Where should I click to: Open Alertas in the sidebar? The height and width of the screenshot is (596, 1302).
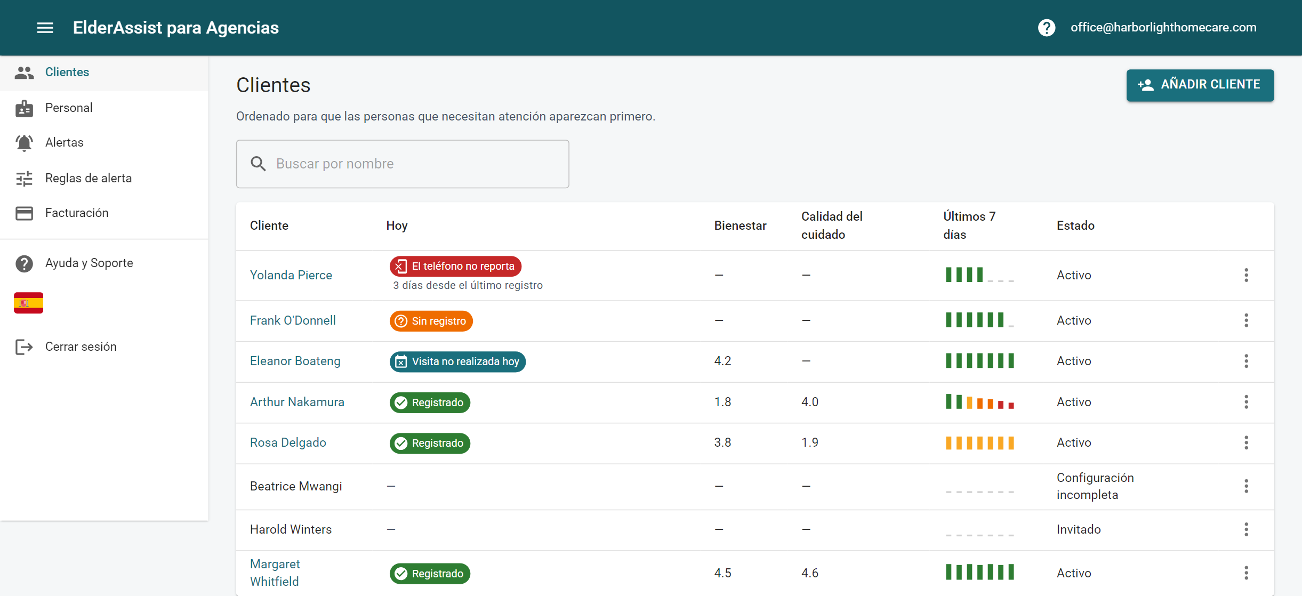click(x=105, y=142)
